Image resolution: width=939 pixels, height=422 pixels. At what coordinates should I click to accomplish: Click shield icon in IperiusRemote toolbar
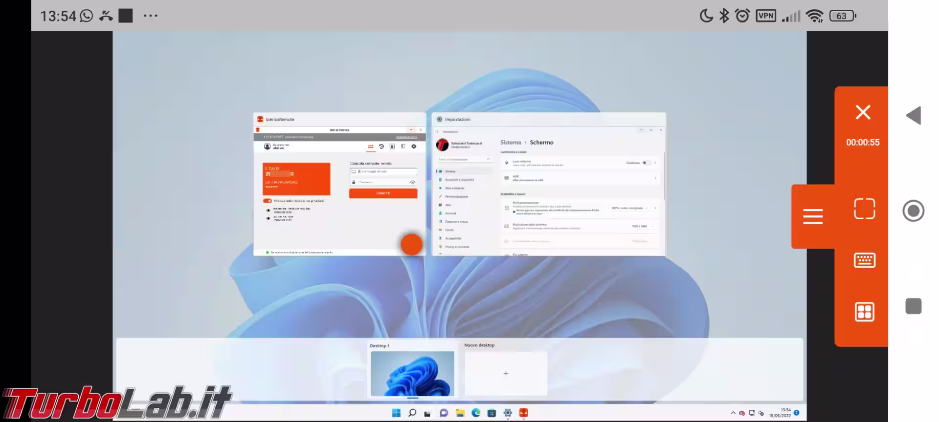point(403,147)
